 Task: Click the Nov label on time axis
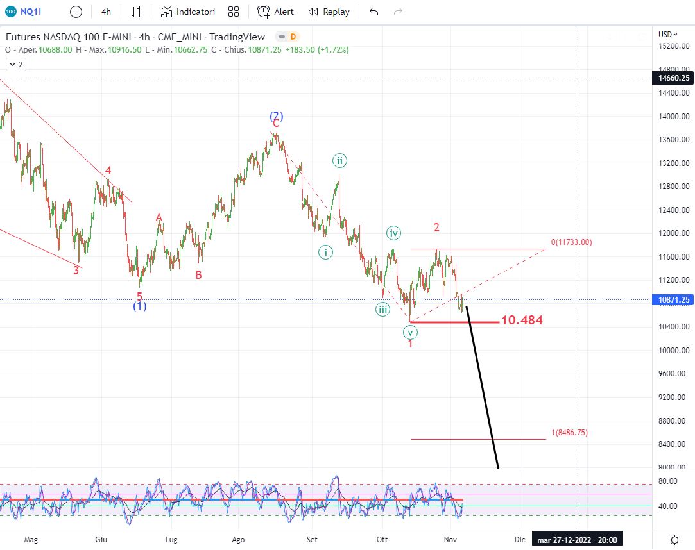click(450, 540)
